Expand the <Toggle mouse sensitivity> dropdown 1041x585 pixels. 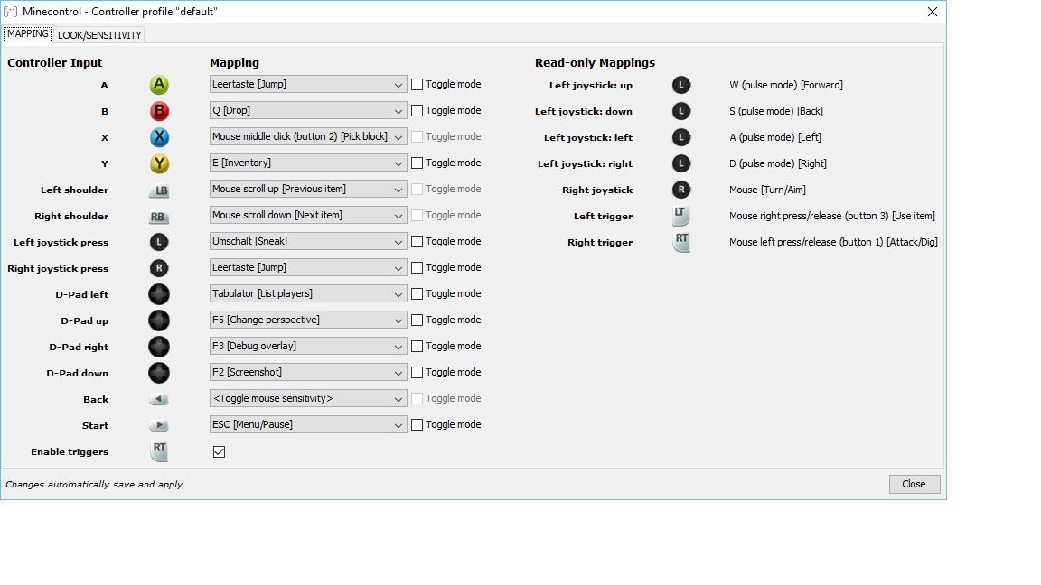click(308, 399)
